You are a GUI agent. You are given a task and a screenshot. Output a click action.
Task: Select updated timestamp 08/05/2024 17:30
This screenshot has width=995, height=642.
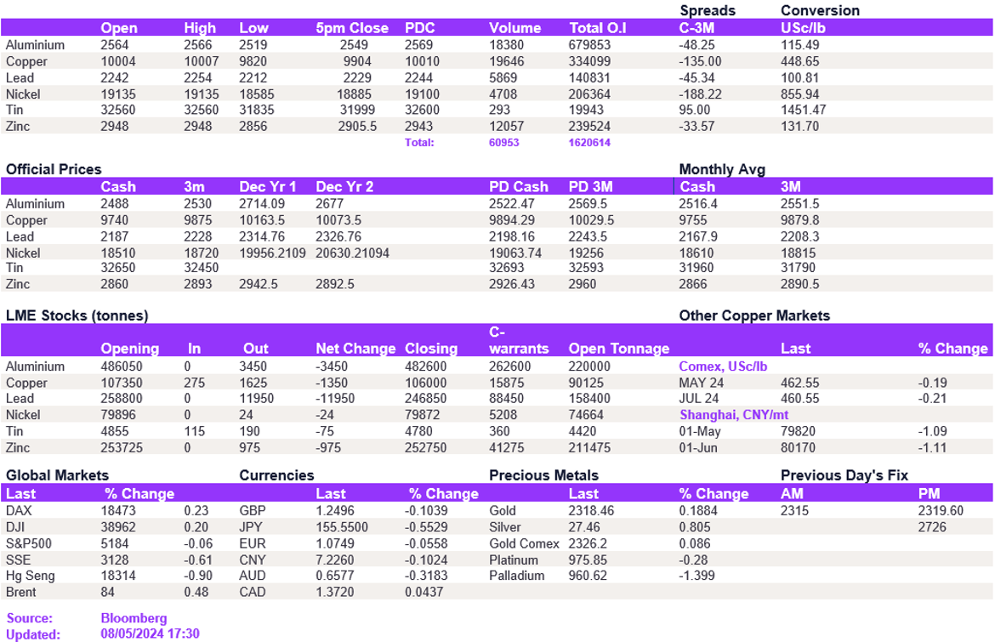pyautogui.click(x=150, y=633)
